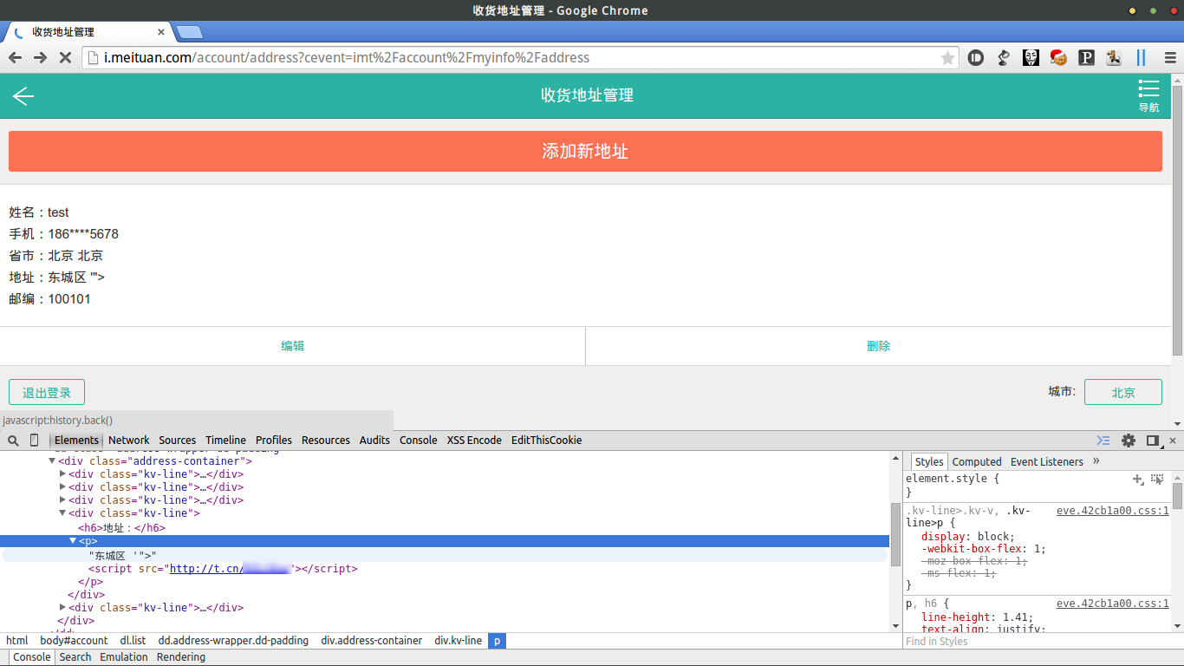Screen dimensions: 1184x666
Task: Select the 北京 city button
Action: point(1123,392)
